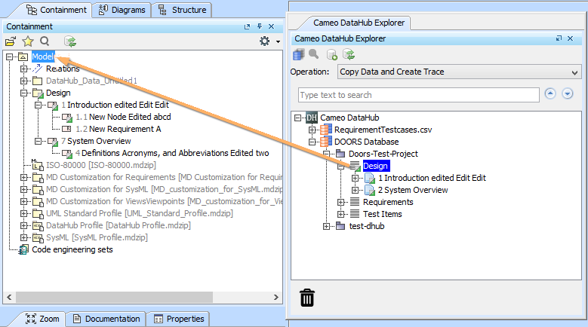The width and height of the screenshot is (588, 327).
Task: Expand the Relations node
Action: [x=23, y=69]
